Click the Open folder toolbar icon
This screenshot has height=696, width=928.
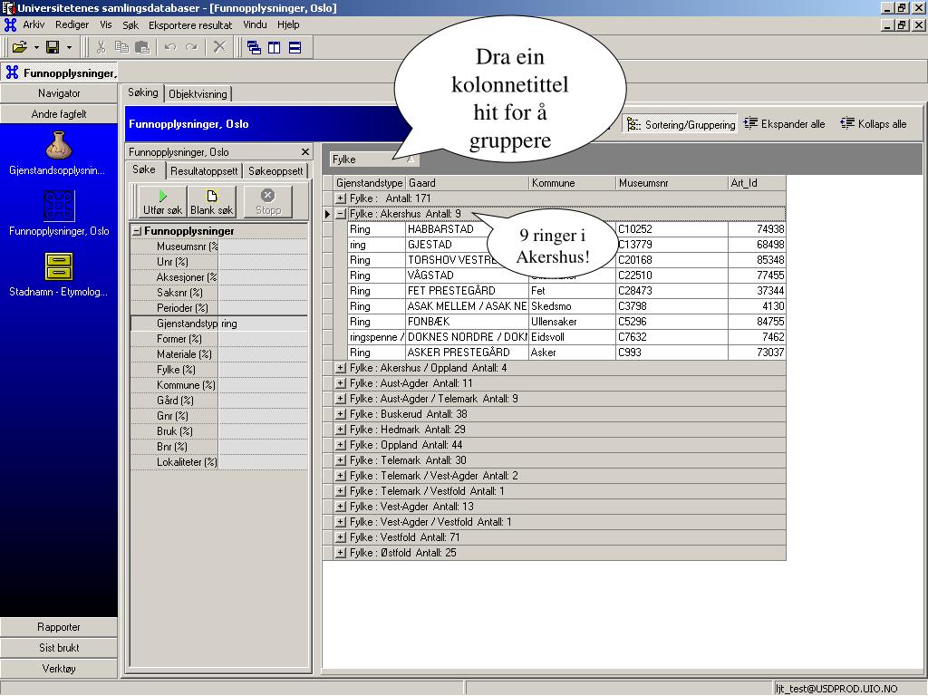[20, 47]
